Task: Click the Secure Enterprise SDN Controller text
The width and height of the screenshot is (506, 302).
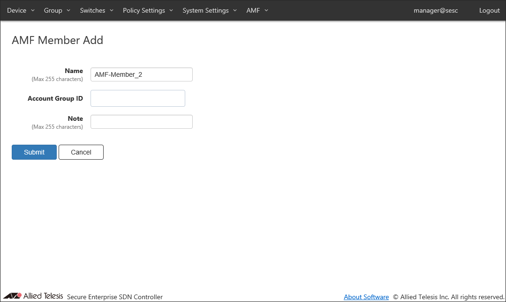Action: [115, 297]
